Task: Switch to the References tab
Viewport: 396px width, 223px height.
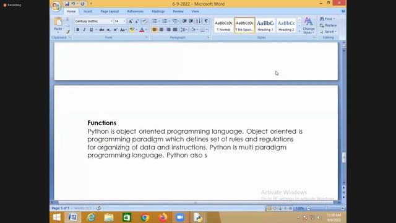Action: 135,11
